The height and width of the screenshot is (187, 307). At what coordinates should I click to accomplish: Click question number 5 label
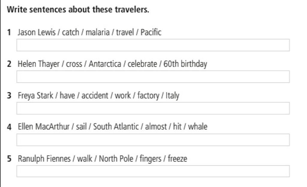[x=9, y=159]
